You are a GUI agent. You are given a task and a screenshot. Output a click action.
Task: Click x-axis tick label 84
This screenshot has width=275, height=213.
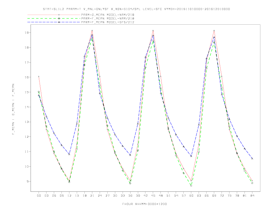click(252, 196)
